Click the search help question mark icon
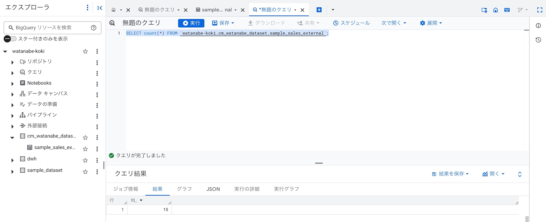 [x=94, y=28]
